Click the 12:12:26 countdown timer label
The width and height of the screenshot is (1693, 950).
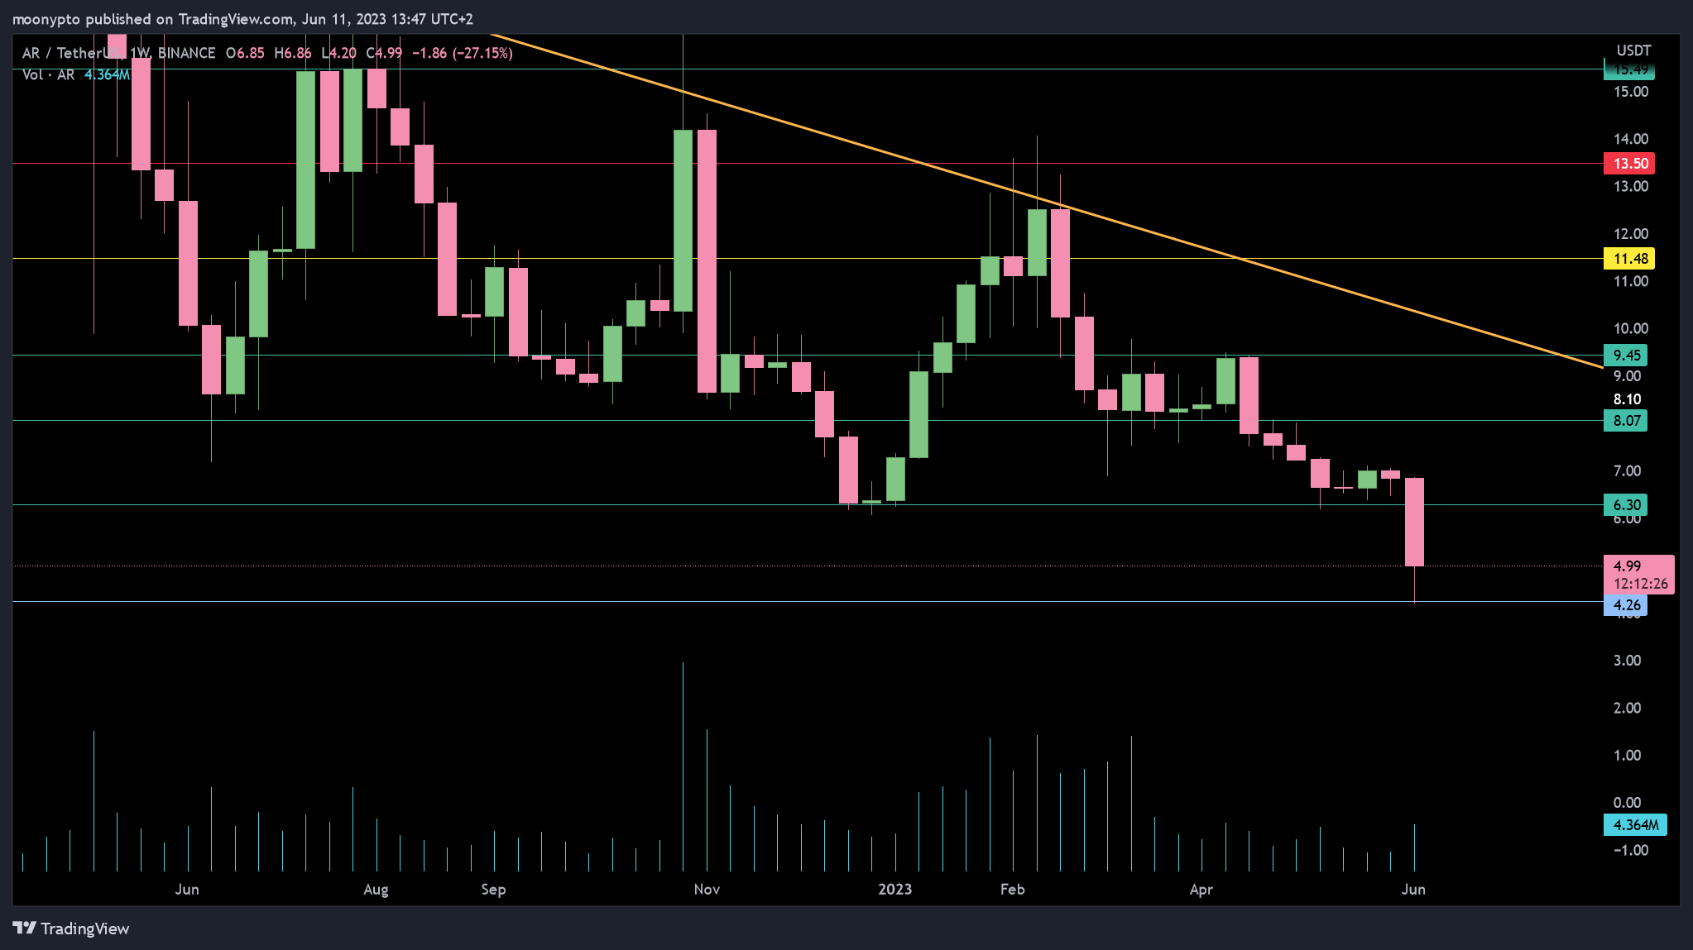[1640, 584]
